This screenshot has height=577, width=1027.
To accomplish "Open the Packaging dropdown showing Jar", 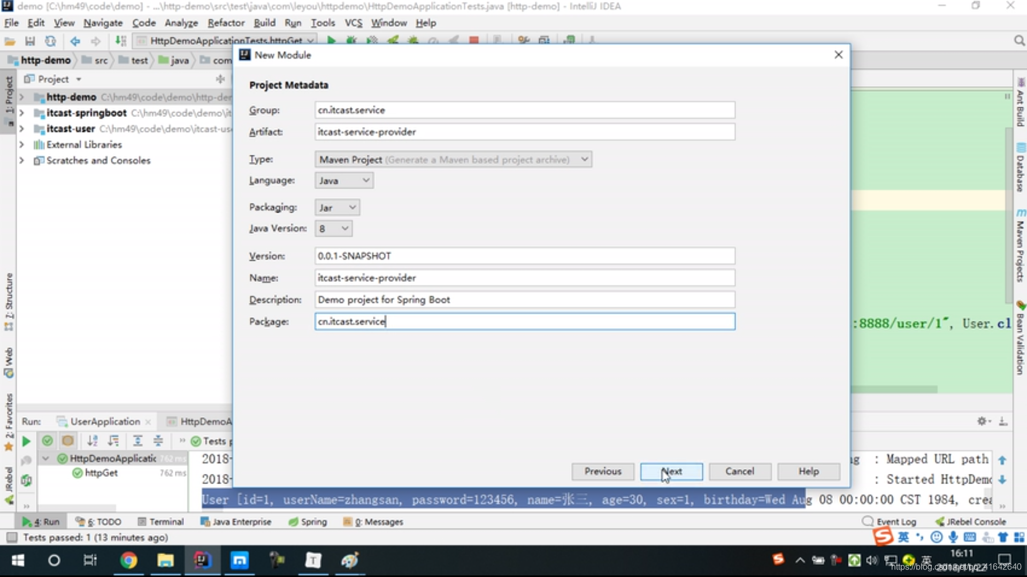I will click(337, 207).
